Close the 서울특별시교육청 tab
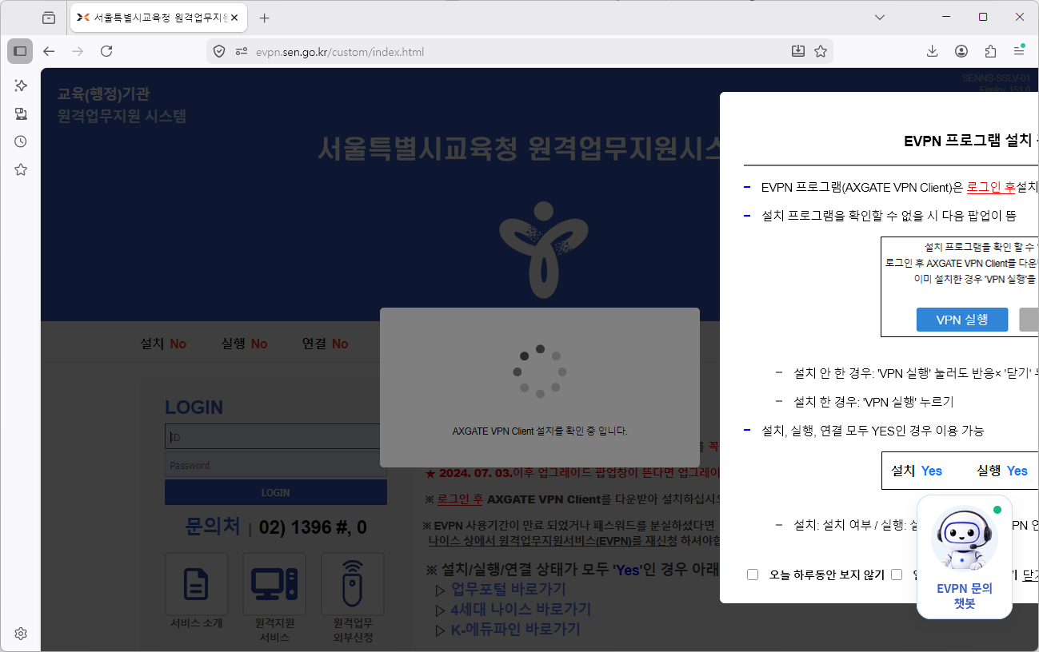This screenshot has height=652, width=1039. click(234, 18)
